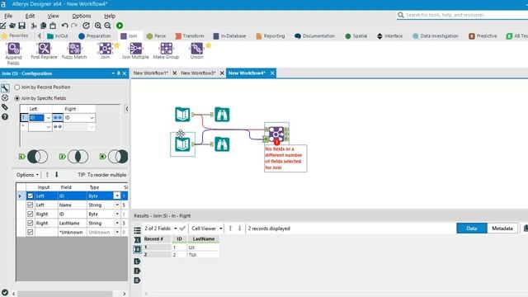Open the Annotation tag icon in configuration
Image resolution: width=528 pixels, height=297 pixels.
(x=5, y=107)
